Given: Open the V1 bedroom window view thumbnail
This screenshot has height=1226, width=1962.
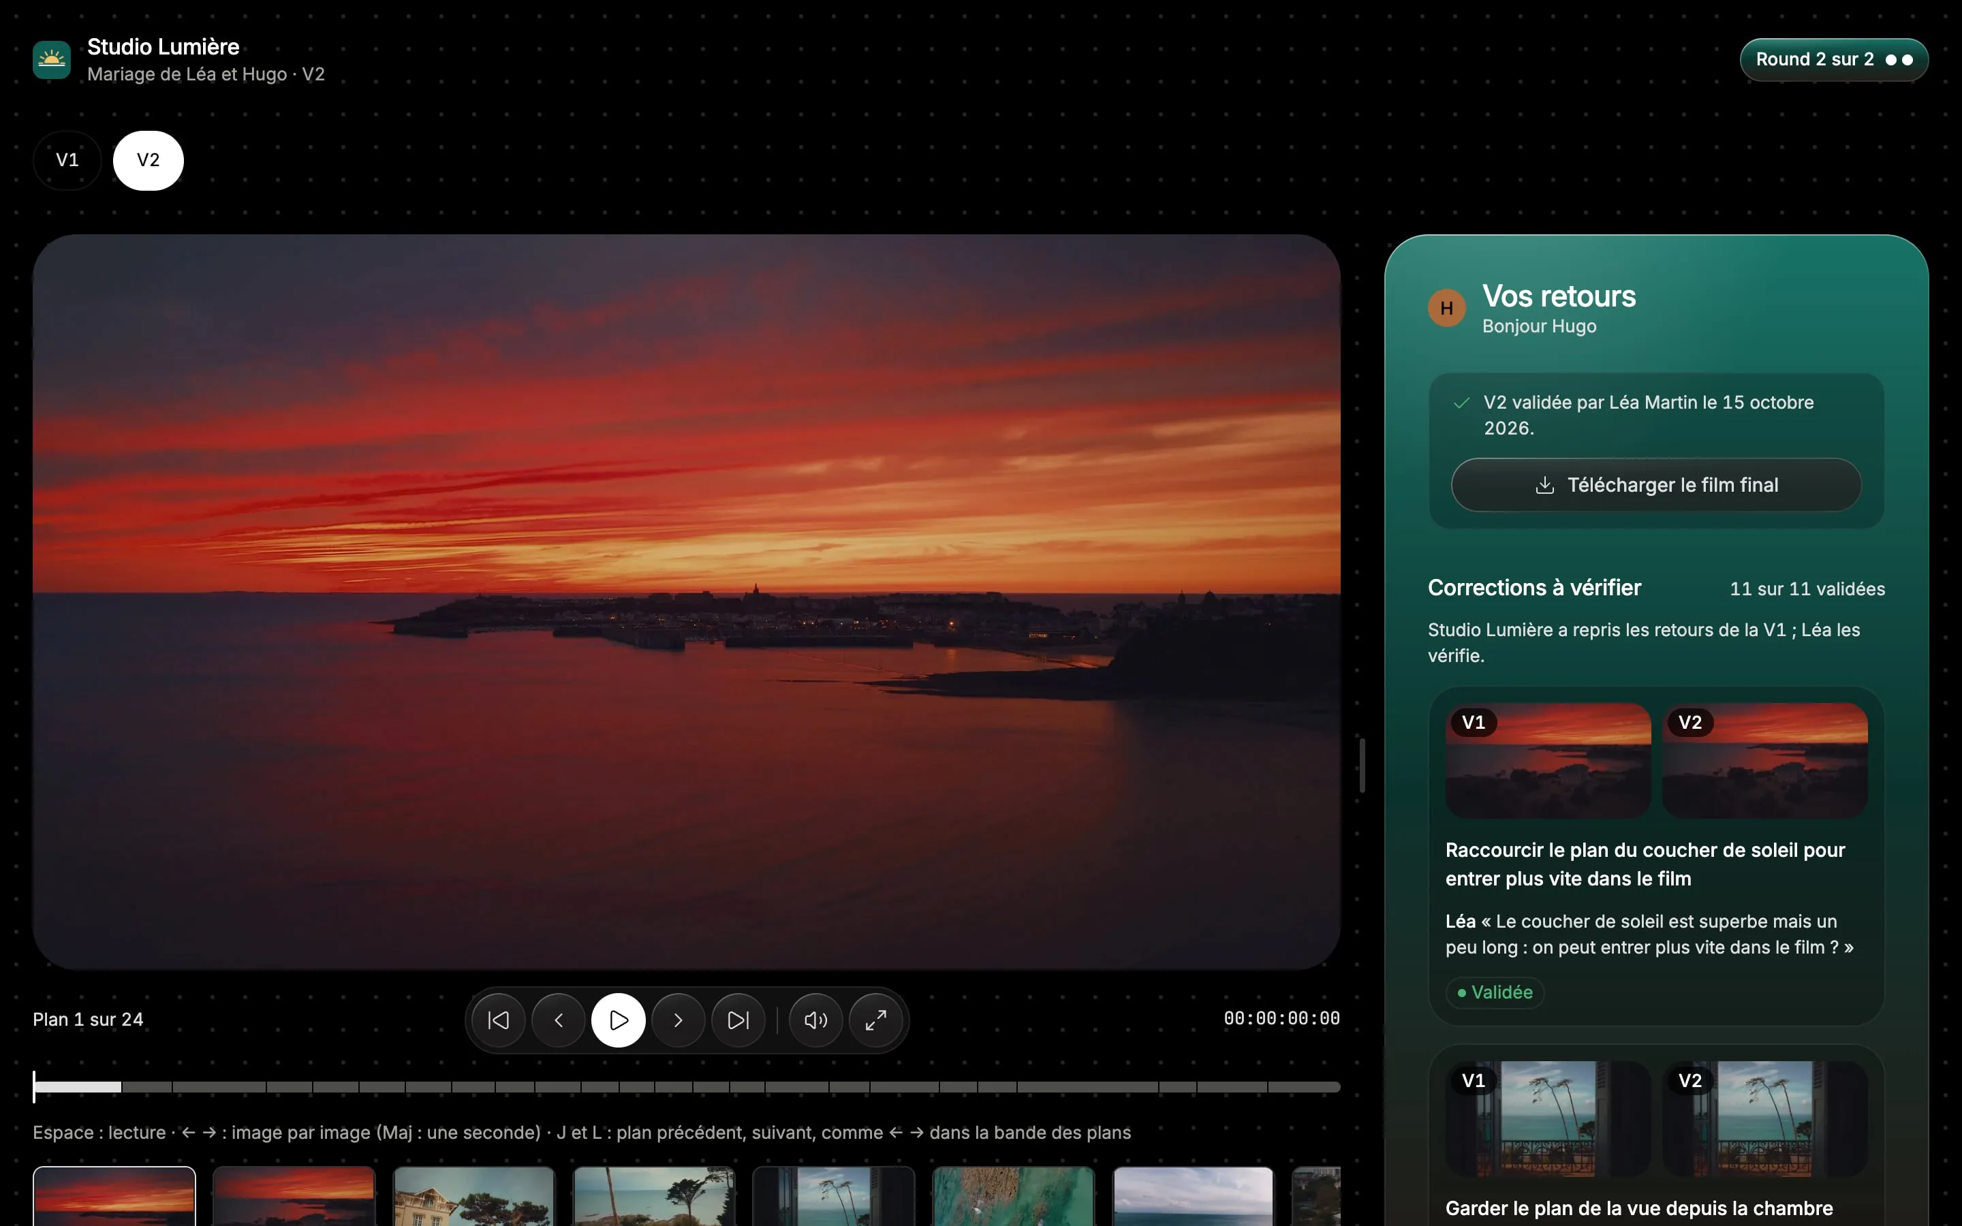Looking at the screenshot, I should [1548, 1119].
